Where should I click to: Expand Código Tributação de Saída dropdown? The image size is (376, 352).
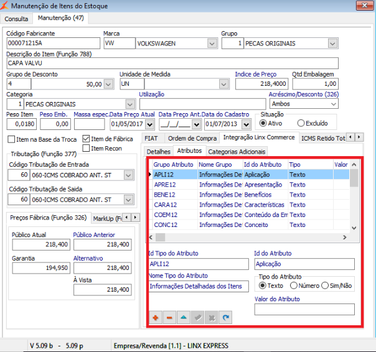pyautogui.click(x=128, y=200)
